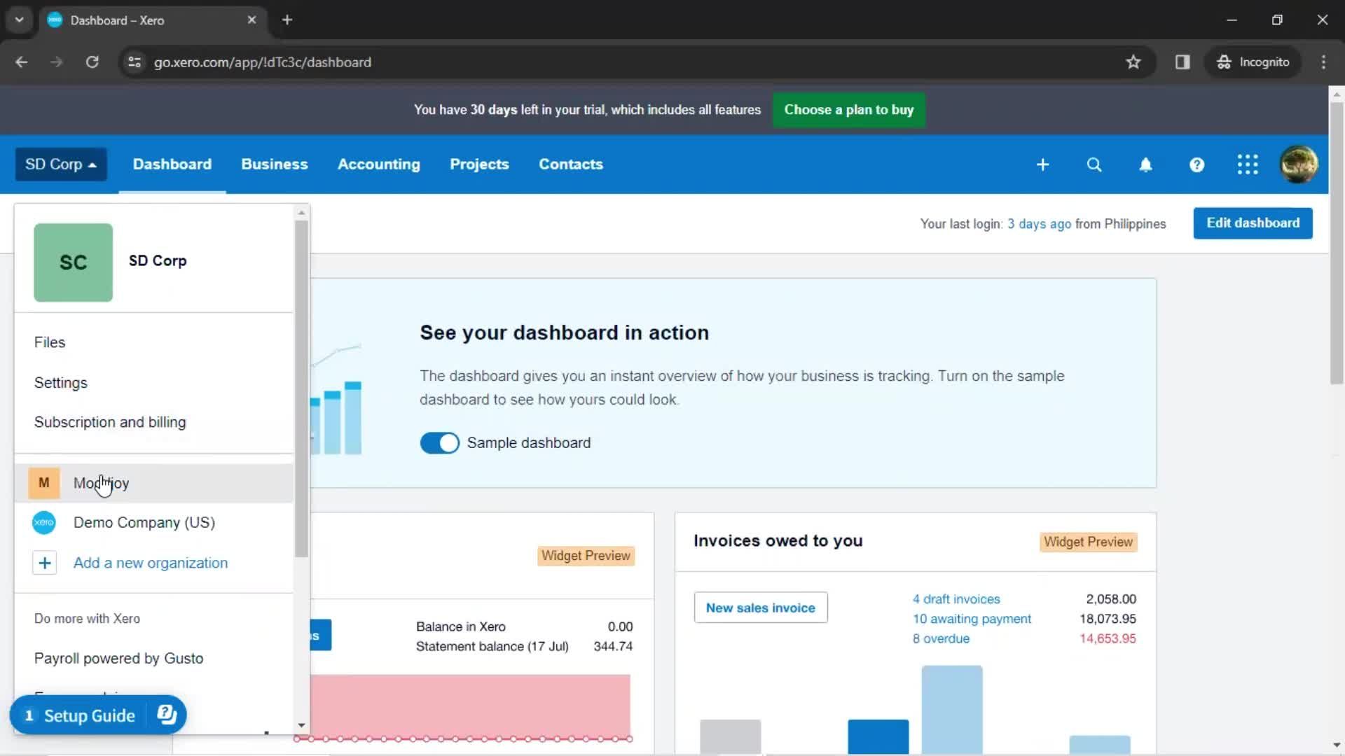Open the Accounting menu

[379, 164]
